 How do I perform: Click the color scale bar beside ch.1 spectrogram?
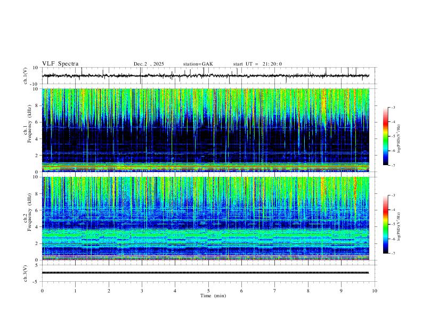385,136
